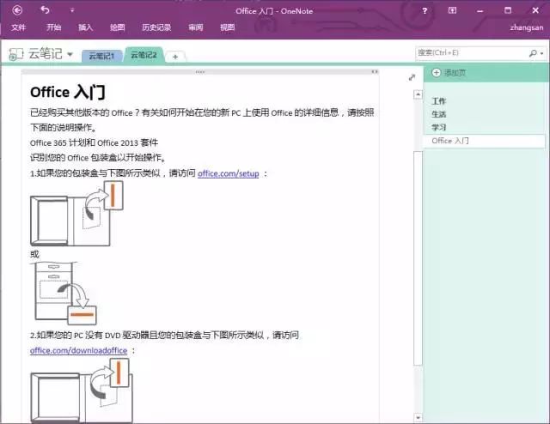Click the text line 'Office 365 计划和 Office 2013 套件'
This screenshot has height=424, width=550.
94,143
